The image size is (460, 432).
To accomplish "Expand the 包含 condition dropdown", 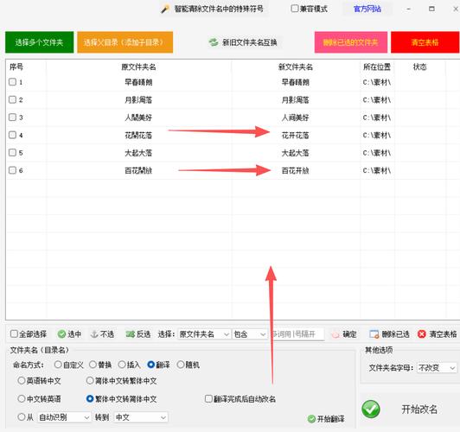I will [250, 334].
